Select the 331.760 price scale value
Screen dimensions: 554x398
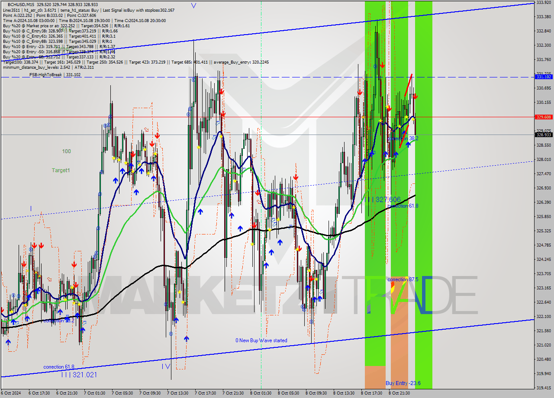(x=544, y=59)
